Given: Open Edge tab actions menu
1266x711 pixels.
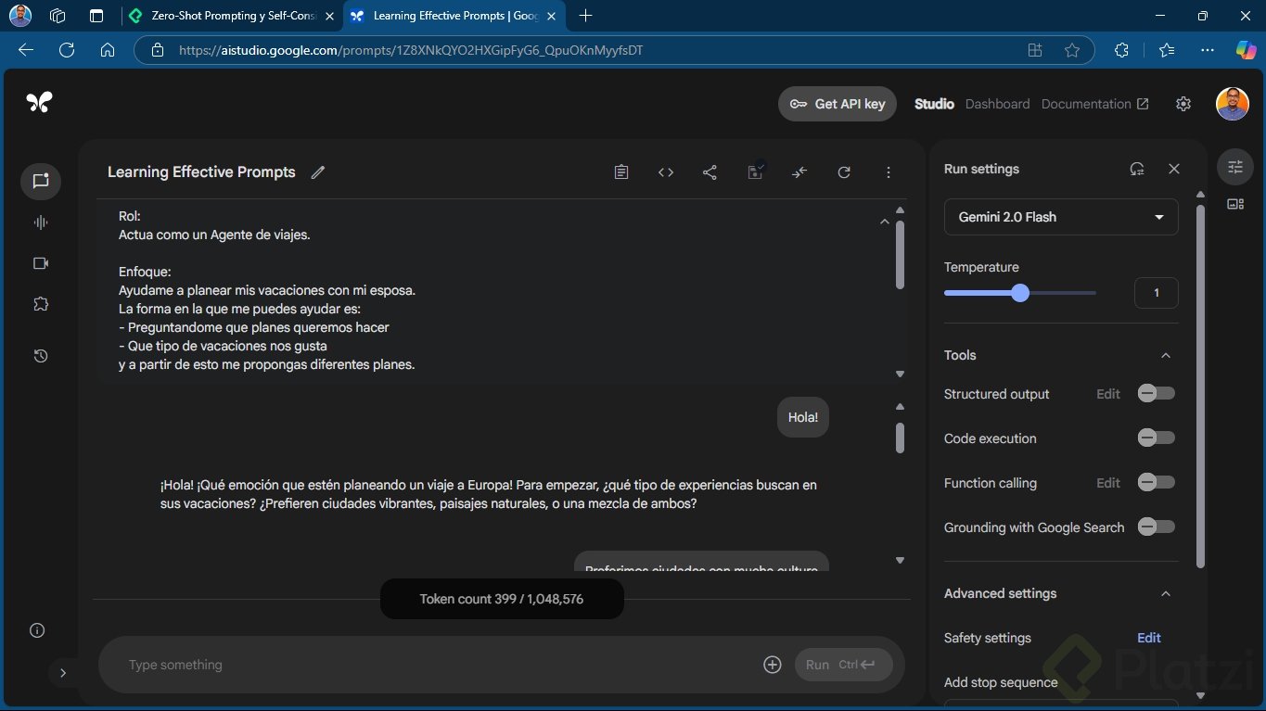Looking at the screenshot, I should tap(96, 16).
